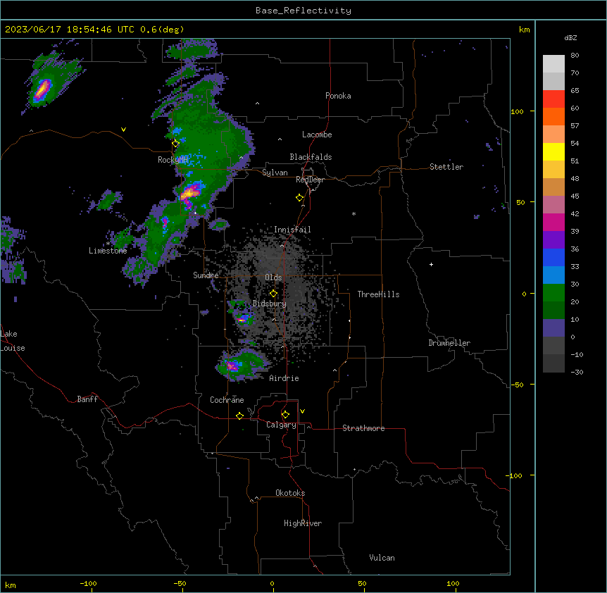607x593 pixels.
Task: Click the Sundre town label
Action: [x=206, y=275]
